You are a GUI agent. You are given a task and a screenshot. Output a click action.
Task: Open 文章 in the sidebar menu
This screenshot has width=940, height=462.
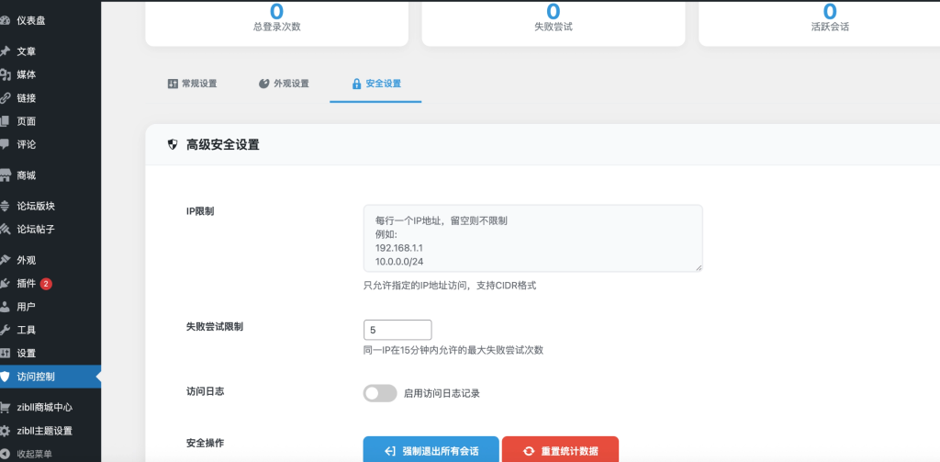(50, 51)
